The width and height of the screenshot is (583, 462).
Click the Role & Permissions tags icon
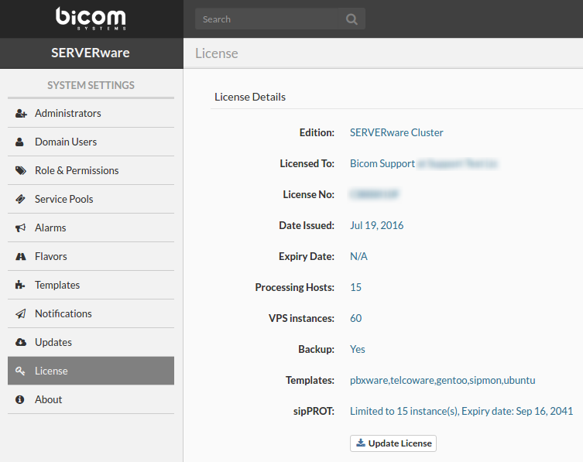point(21,171)
